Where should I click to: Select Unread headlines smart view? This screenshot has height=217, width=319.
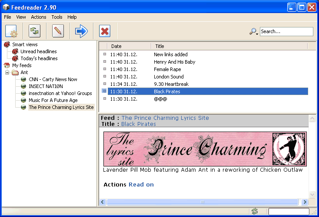point(39,51)
